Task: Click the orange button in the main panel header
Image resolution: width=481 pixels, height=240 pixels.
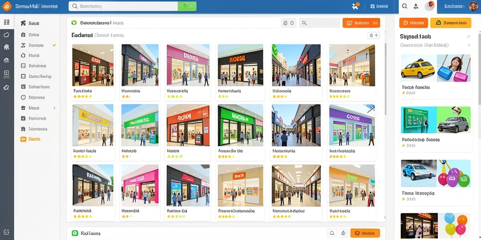Action: [x=361, y=23]
